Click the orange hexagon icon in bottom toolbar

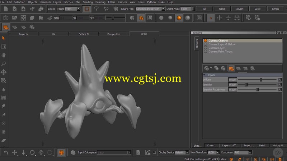(61, 152)
